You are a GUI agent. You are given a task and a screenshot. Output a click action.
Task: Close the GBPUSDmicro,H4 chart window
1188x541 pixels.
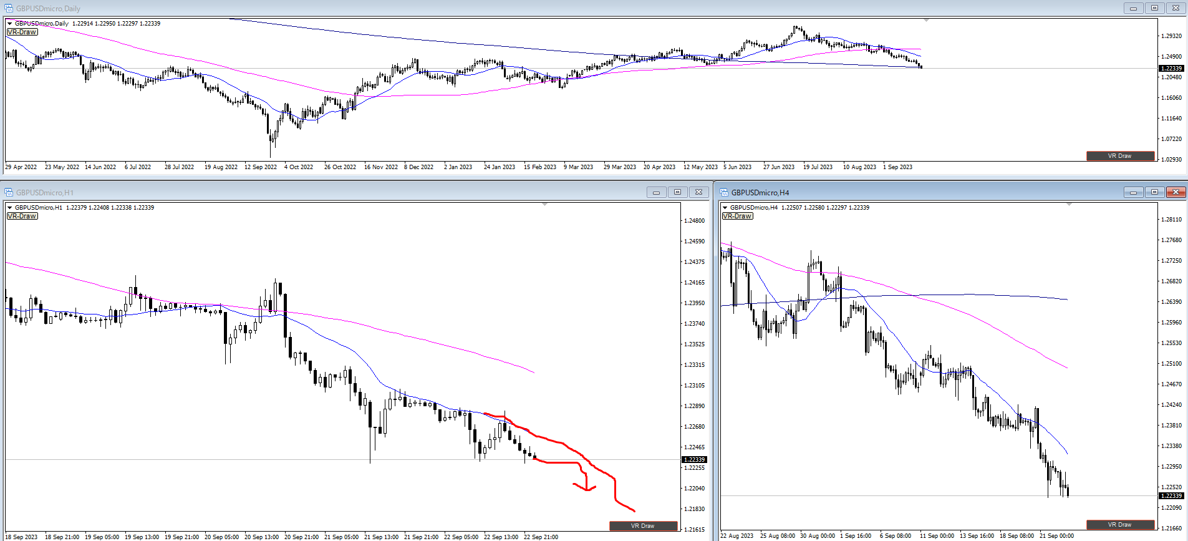[1176, 192]
